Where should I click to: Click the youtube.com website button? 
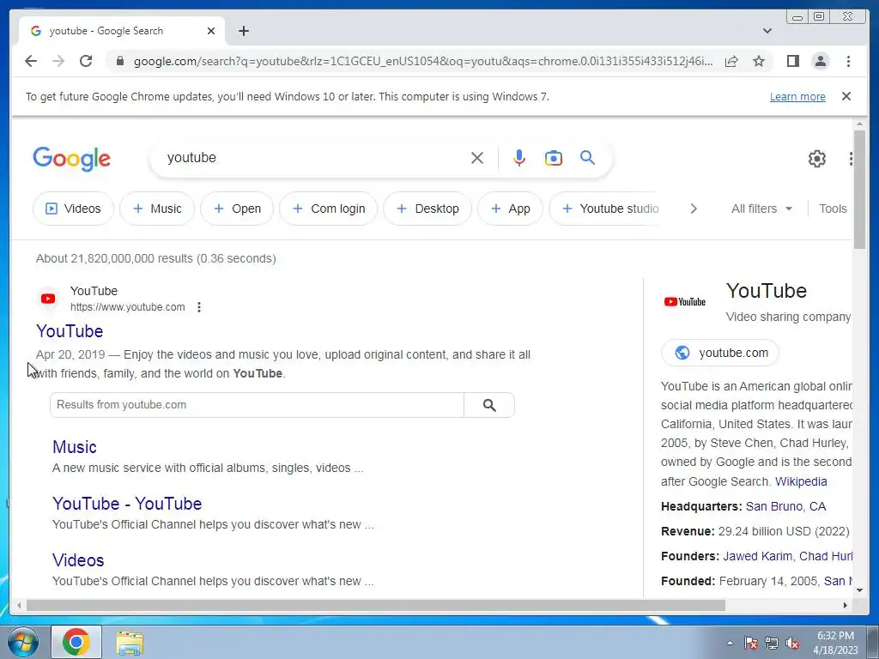[x=720, y=353]
